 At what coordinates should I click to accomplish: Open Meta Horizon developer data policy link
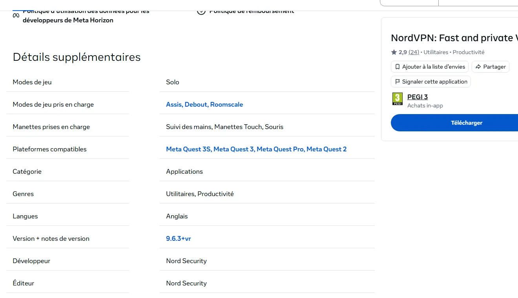[x=86, y=15]
